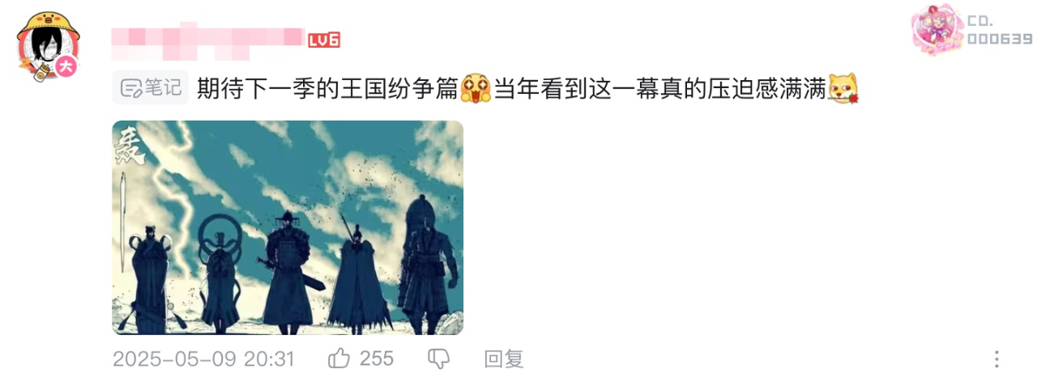Image resolution: width=1037 pixels, height=385 pixels.
Task: Click the shocked face emoji
Action: point(476,88)
